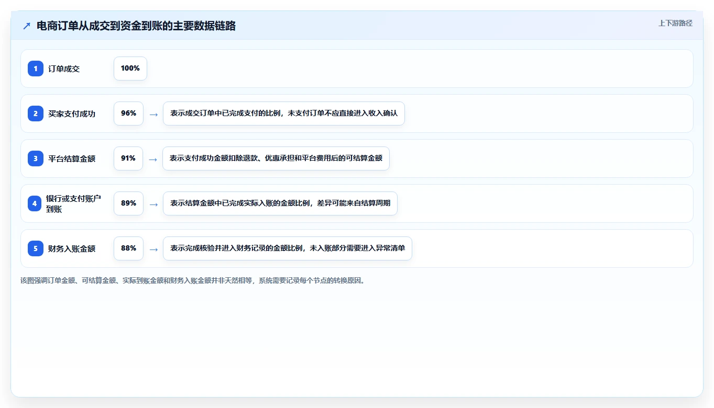Click the 上下游路径 label in header
Image resolution: width=714 pixels, height=408 pixels.
(x=675, y=23)
